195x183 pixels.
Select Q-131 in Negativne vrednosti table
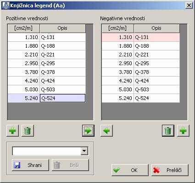click(157, 37)
